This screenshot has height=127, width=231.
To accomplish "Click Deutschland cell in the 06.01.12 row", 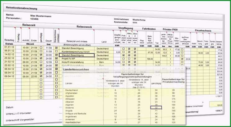I will pyautogui.click(x=104, y=52).
